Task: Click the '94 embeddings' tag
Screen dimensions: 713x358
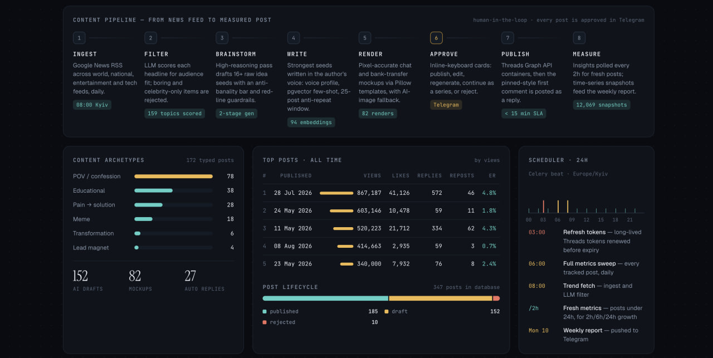Action: click(x=311, y=122)
